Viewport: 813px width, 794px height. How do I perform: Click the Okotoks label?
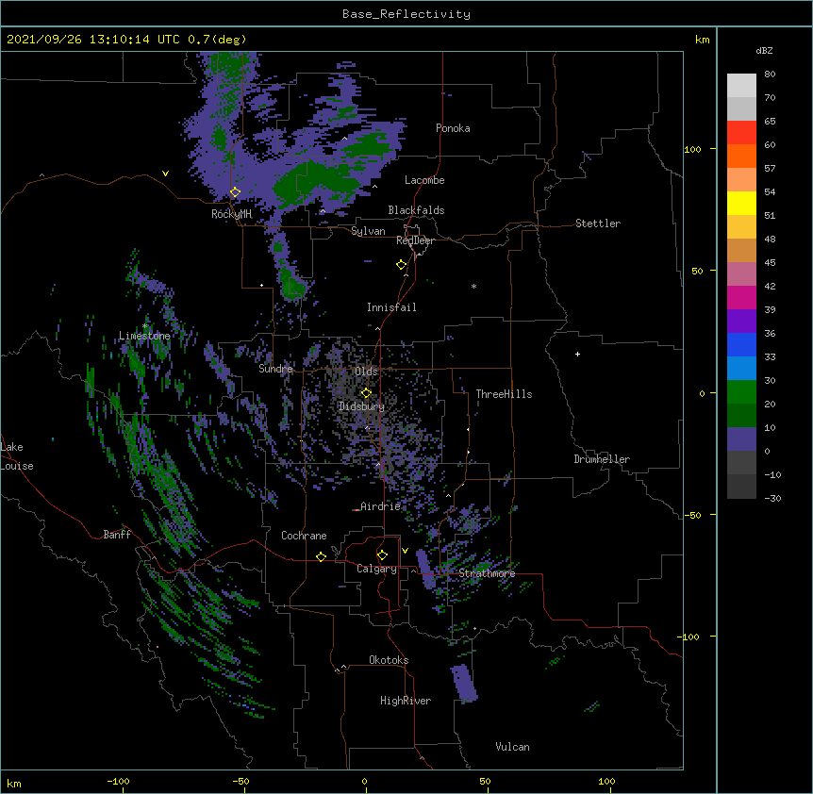tap(389, 660)
